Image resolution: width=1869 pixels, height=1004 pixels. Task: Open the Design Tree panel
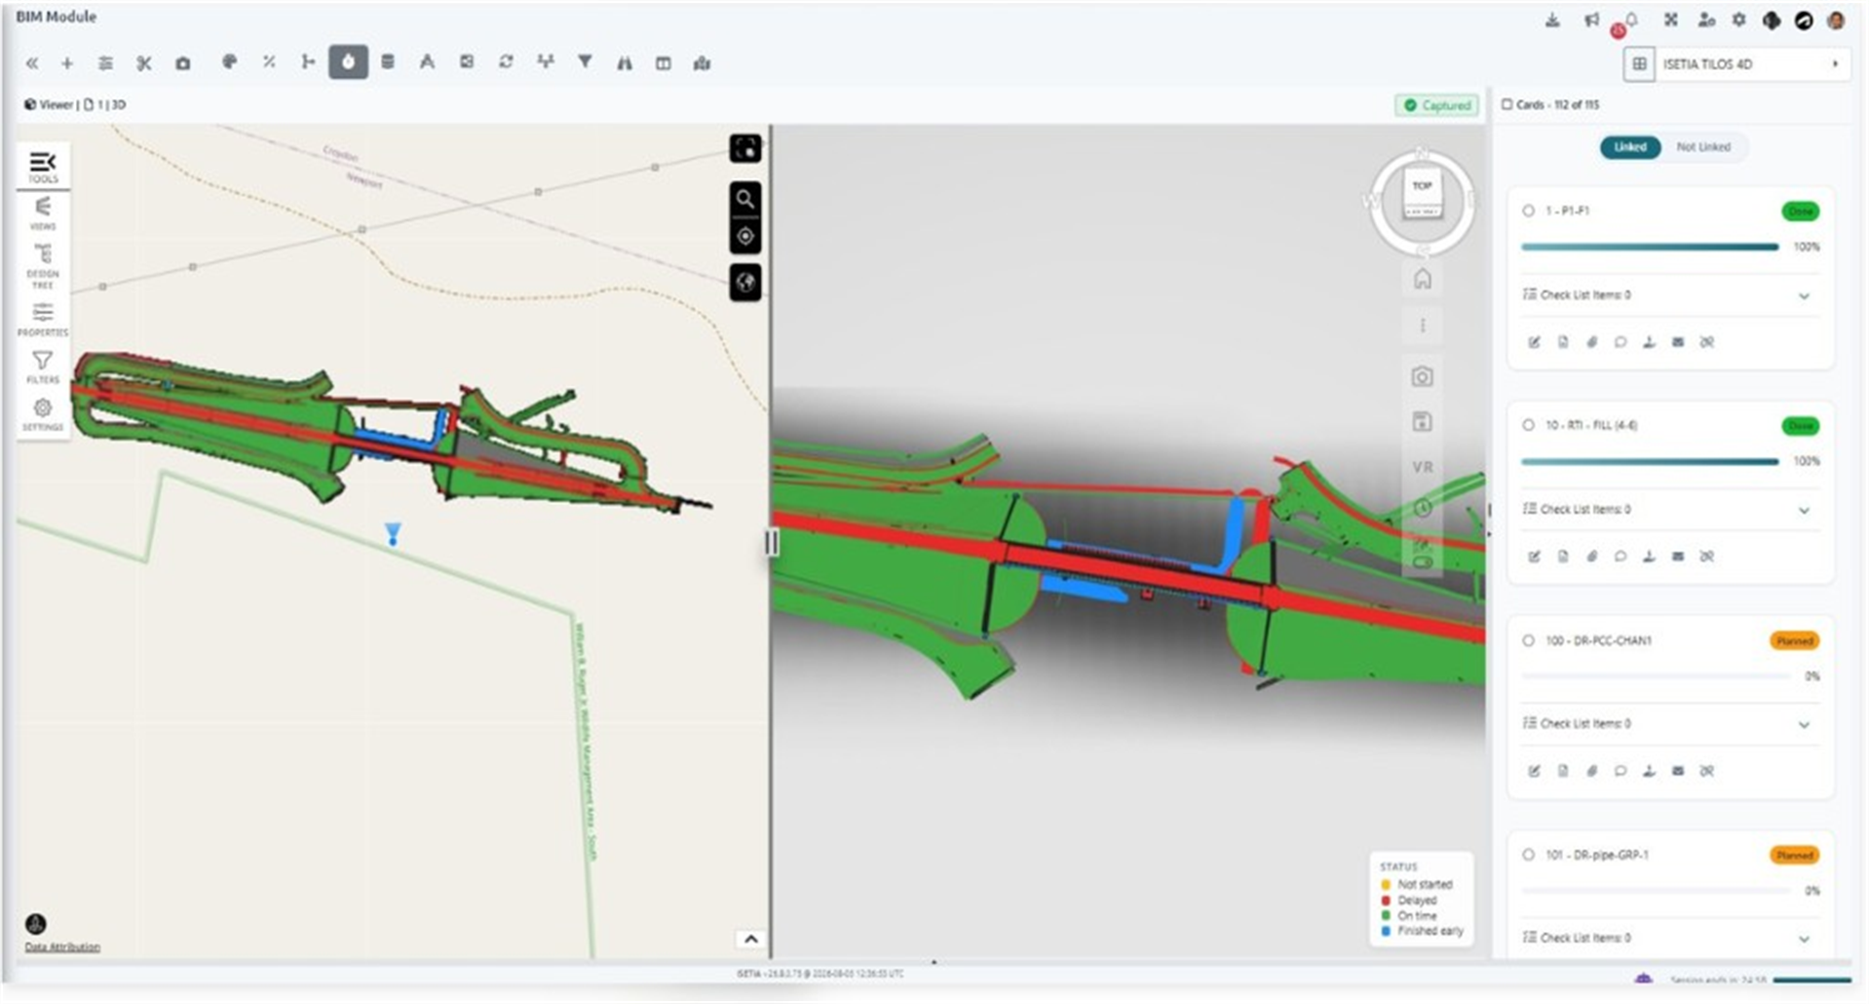tap(43, 266)
